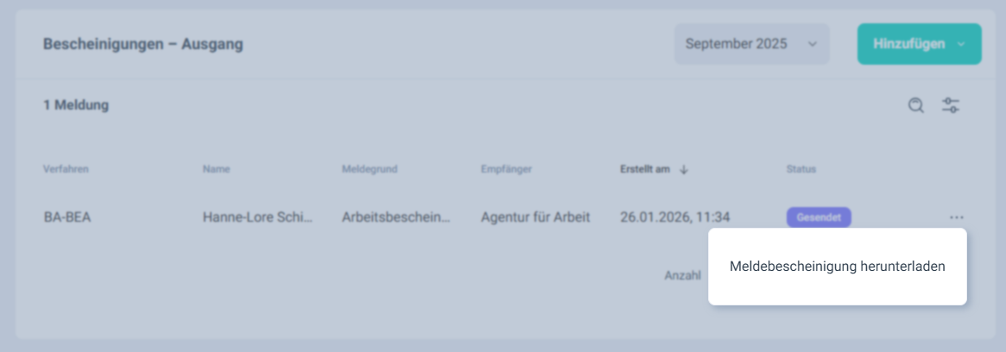Sort by the Name column header
The image size is (1006, 352).
(216, 169)
